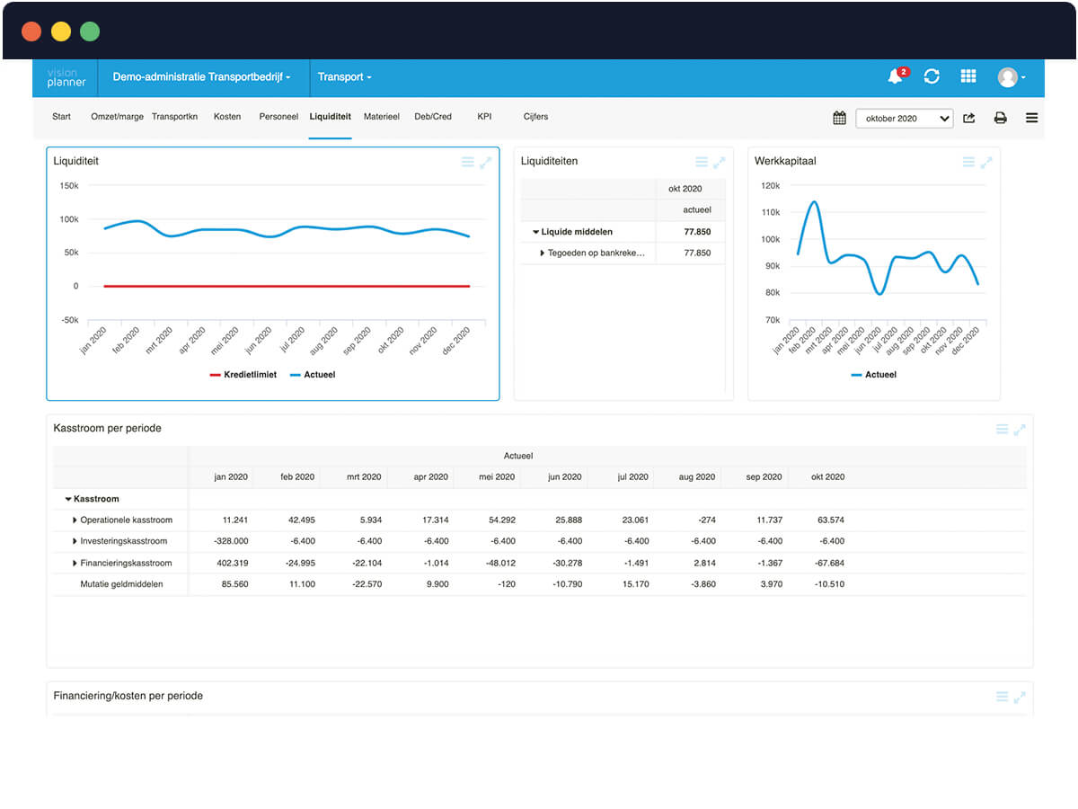This screenshot has width=1078, height=809.
Task: Click the macOS green maximize button
Action: pos(89,31)
